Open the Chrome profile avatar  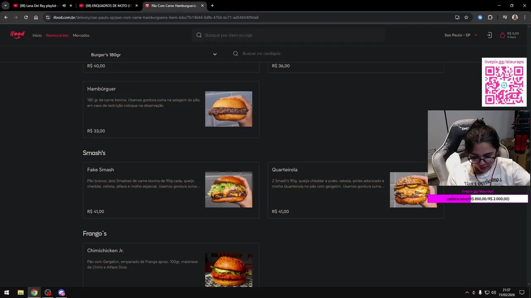tap(515, 17)
